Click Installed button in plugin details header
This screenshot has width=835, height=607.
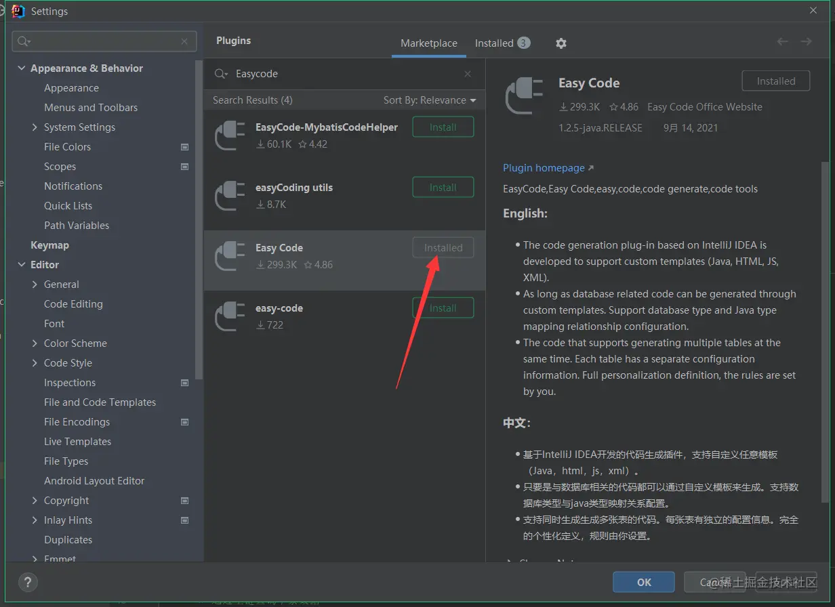point(776,81)
